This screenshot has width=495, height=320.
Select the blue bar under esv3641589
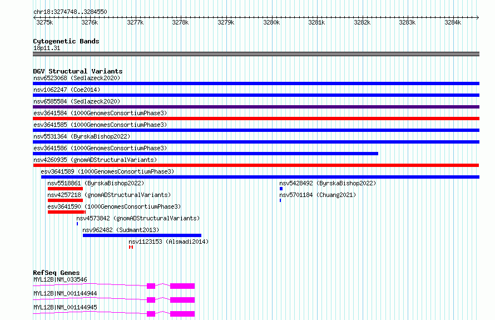coord(260,177)
